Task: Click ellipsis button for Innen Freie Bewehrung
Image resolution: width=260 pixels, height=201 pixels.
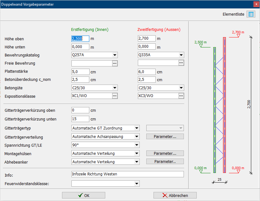Action: pos(115,63)
